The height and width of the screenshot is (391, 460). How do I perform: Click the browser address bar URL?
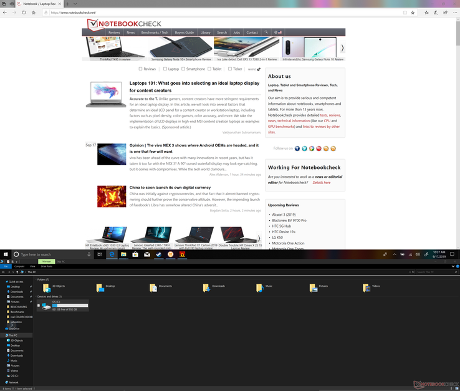pyautogui.click(x=74, y=12)
